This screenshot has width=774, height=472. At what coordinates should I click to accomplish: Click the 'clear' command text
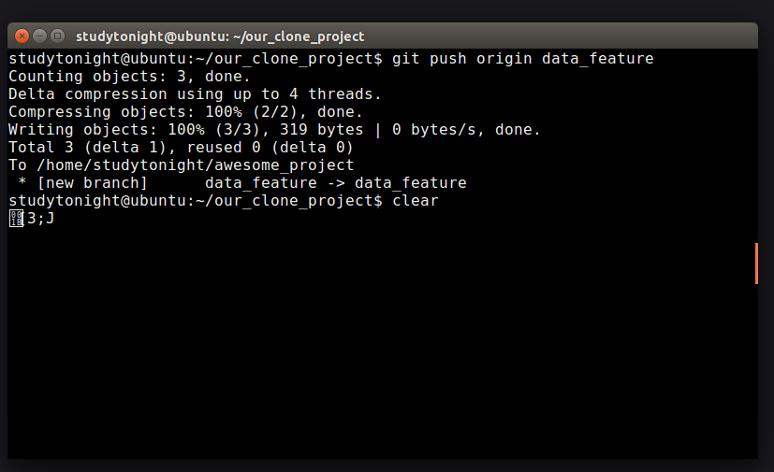(x=416, y=201)
